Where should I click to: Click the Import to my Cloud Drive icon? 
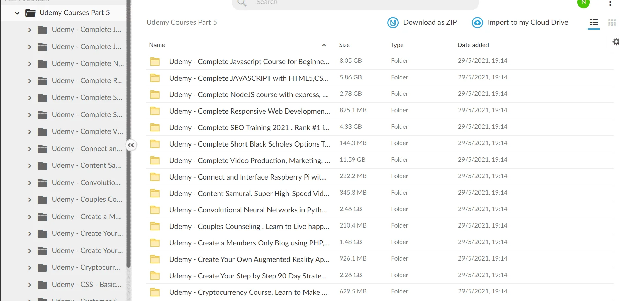tap(477, 23)
